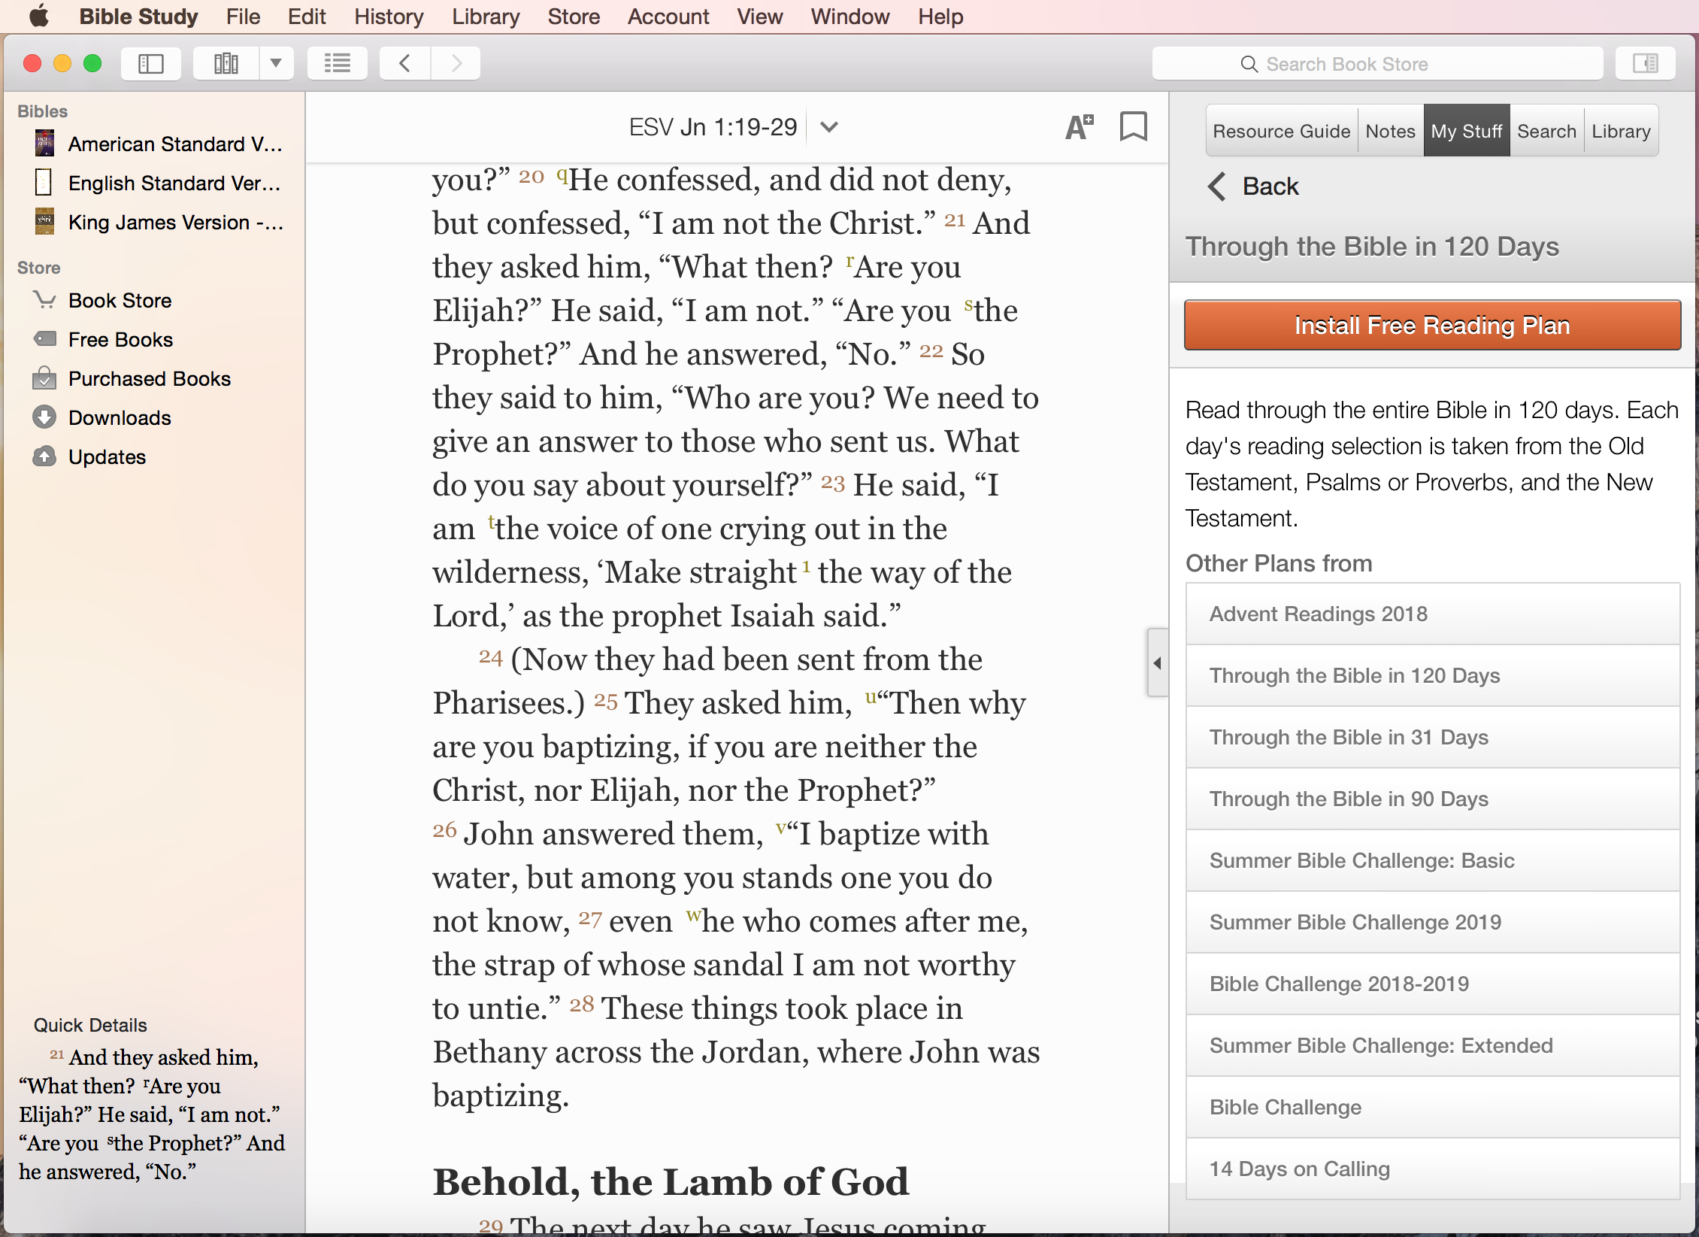Collapse the side panel with the triangle handle
1699x1237 pixels.
[1158, 663]
